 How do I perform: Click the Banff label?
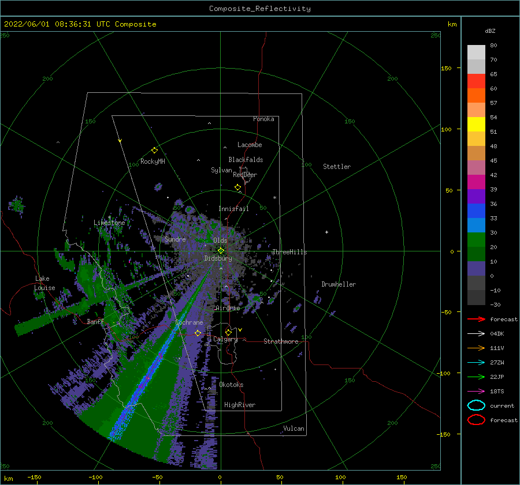(95, 321)
